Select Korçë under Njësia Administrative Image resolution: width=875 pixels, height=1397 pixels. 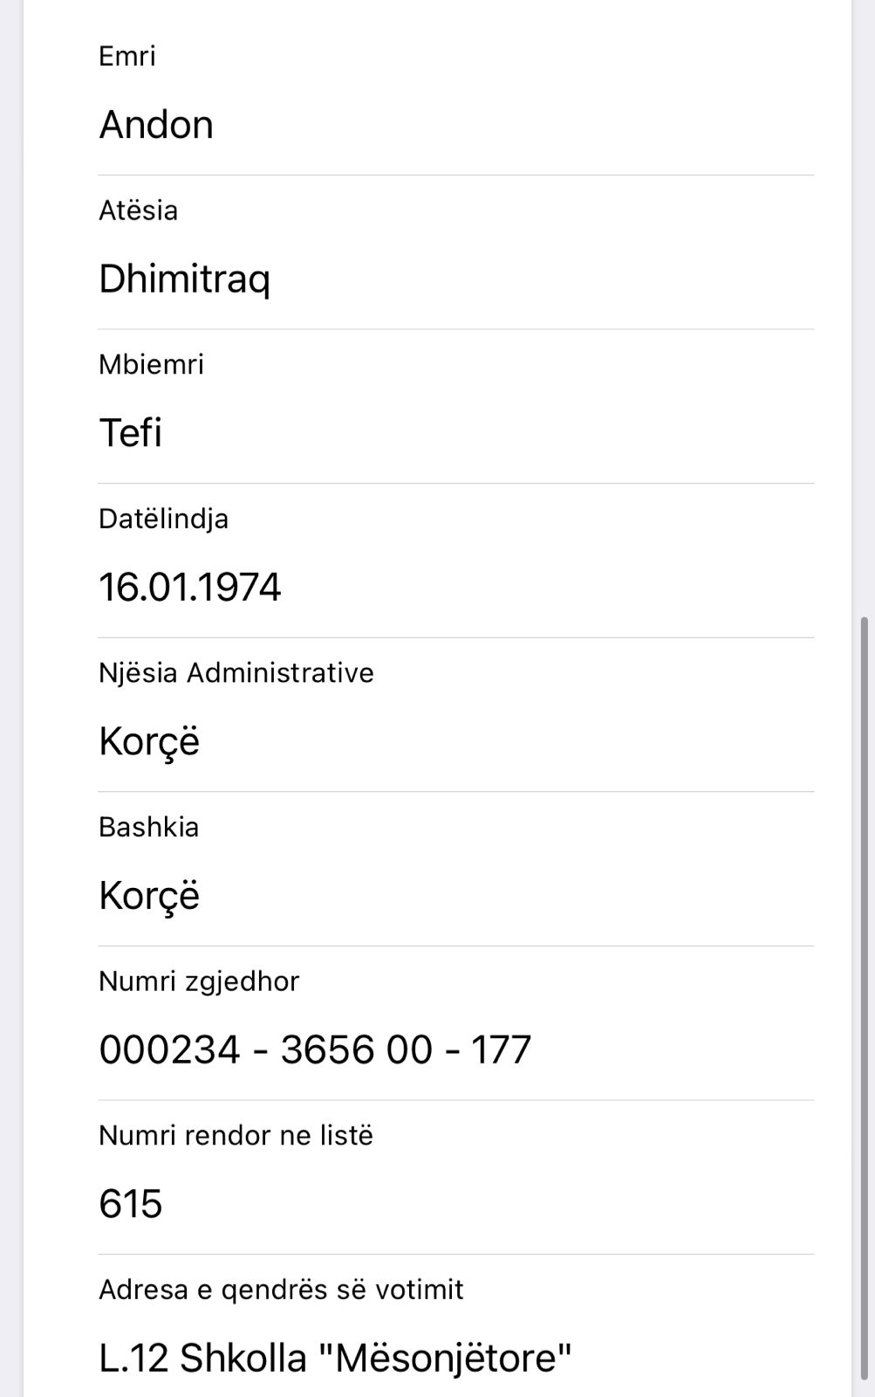pyautogui.click(x=149, y=742)
